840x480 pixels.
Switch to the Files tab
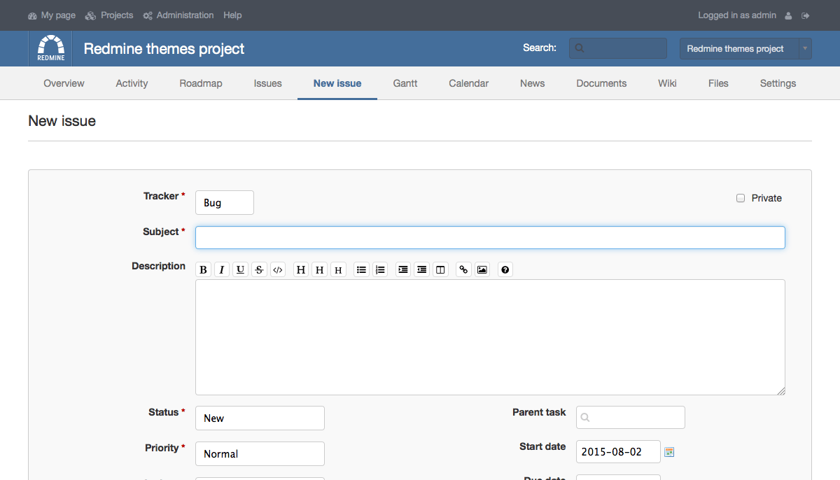pos(718,83)
